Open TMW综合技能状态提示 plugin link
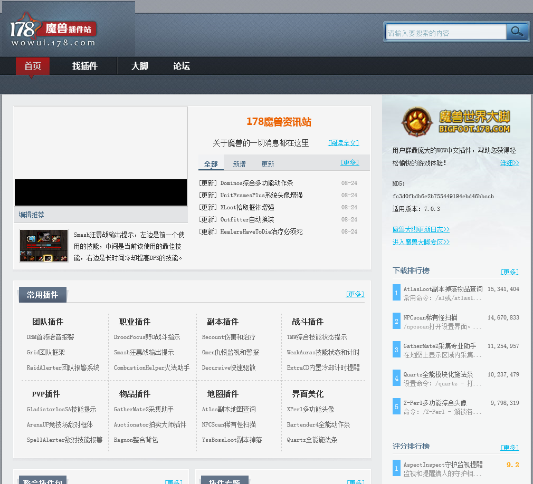Screen dimensions: 533x484 coord(317,337)
